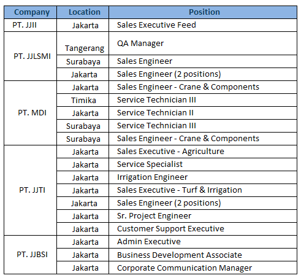The height and width of the screenshot is (278, 301).
Task: Select the Business Development Associate position
Action: coord(203,255)
